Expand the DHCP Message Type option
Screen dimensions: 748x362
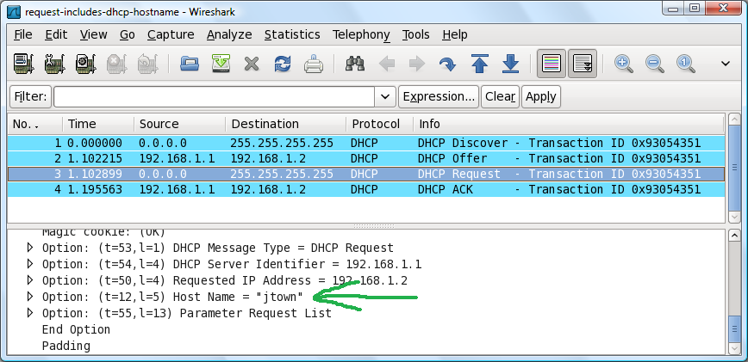[x=31, y=248]
